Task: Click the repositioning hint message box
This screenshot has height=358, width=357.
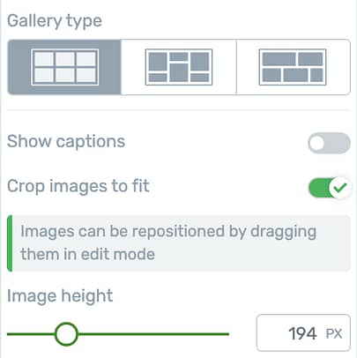Action: click(179, 243)
